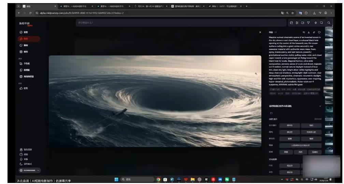Viewport: 344px width, 184px height.
Task: Open the Moodboards page in the sidebar
Action: (25, 70)
